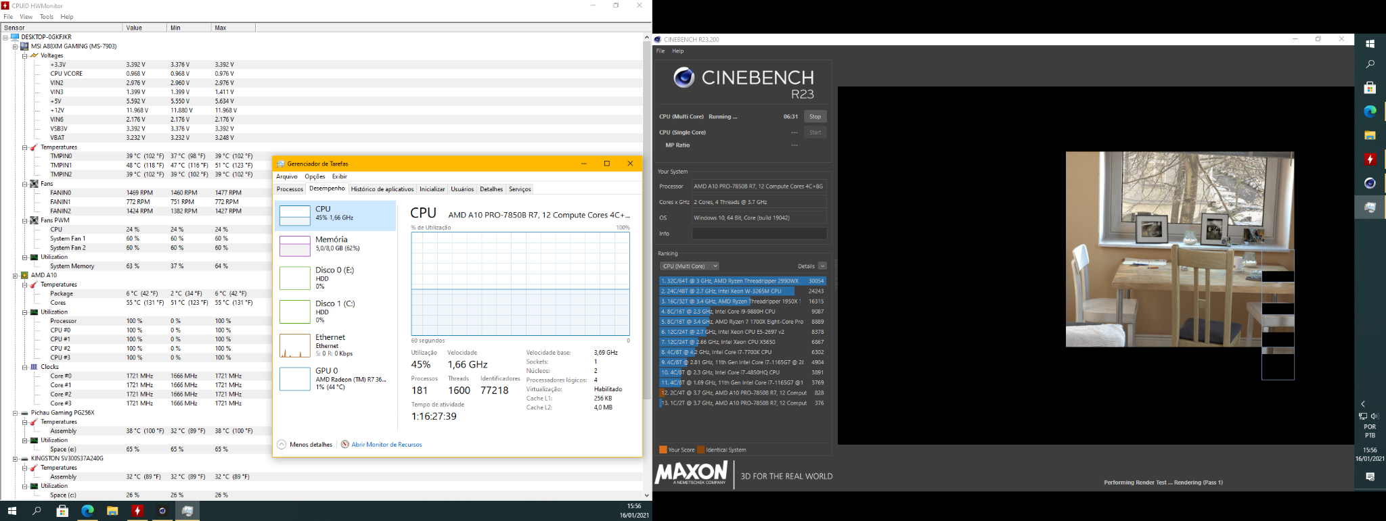Open the notification center icon on vertical taskbar
Screen dimensions: 1386x521
(1370, 477)
